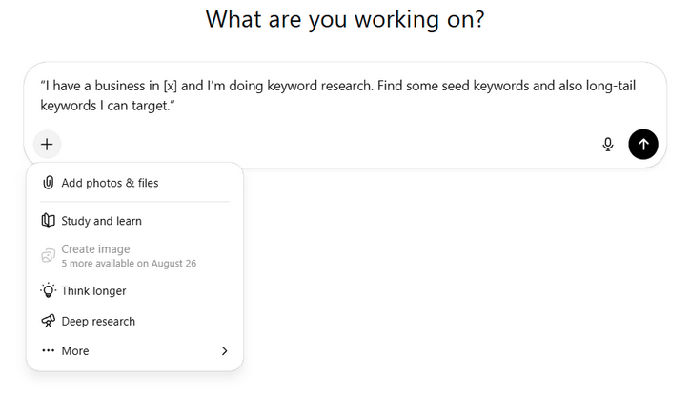Click the "What are you working on?" heading
This screenshot has width=690, height=396.
click(345, 19)
